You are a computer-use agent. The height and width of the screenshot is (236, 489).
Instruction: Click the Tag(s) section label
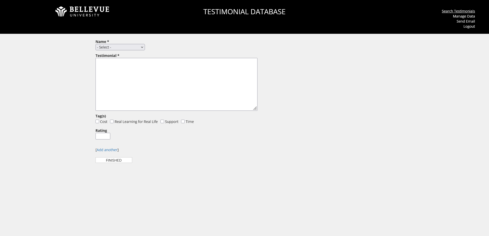(x=101, y=116)
